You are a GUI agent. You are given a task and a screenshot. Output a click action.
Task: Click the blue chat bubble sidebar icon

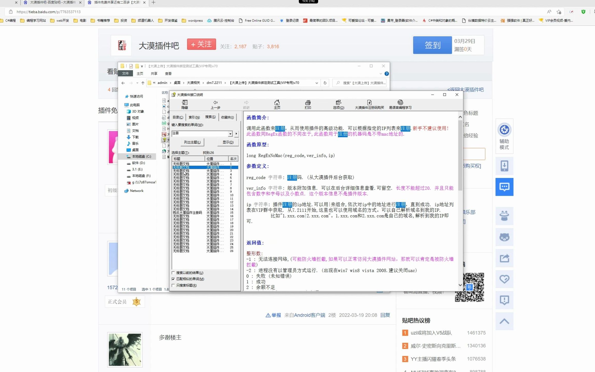click(x=504, y=187)
